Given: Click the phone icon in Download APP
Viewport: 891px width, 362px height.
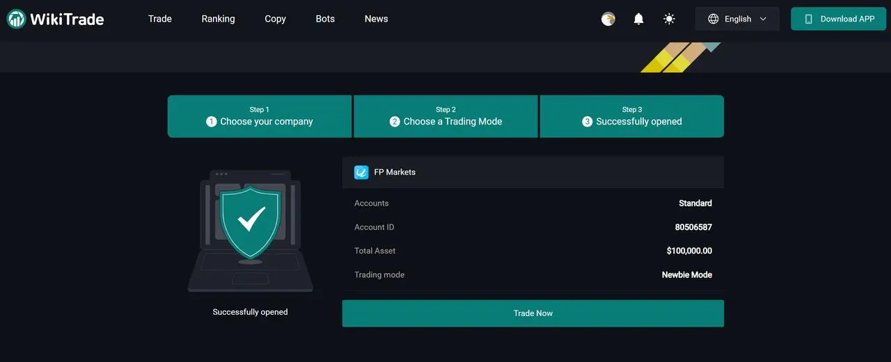Looking at the screenshot, I should pos(808,19).
